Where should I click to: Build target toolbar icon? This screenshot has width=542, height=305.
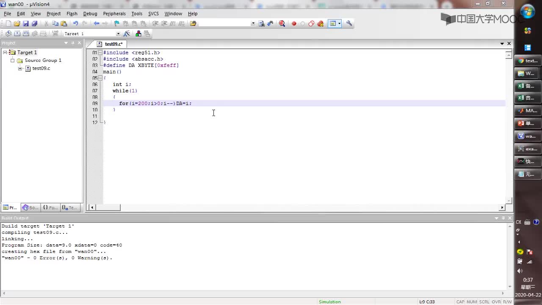pos(17,33)
